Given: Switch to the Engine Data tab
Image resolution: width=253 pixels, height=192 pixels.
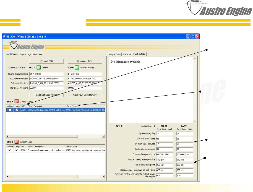Looking at the screenshot, I should 115,54.
